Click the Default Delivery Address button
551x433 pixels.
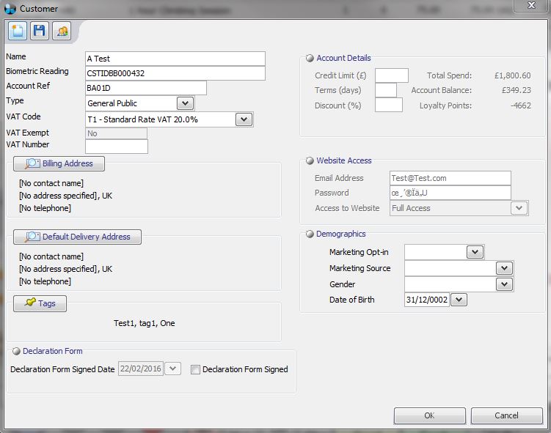[x=77, y=237]
